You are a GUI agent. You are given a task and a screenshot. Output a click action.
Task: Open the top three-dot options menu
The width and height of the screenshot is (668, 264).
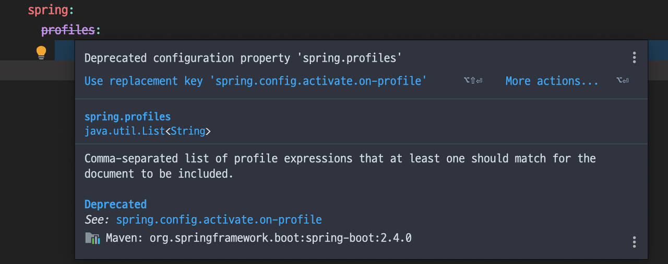634,57
